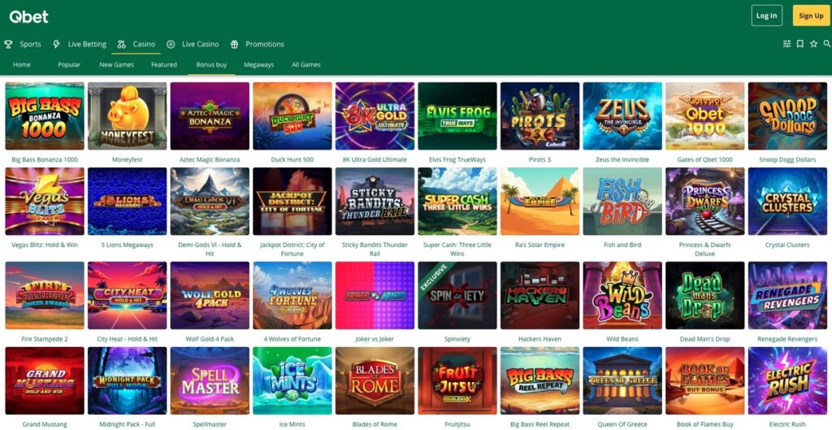The image size is (832, 430).
Task: Launch the Zeus the Invincible game tile
Action: click(622, 115)
